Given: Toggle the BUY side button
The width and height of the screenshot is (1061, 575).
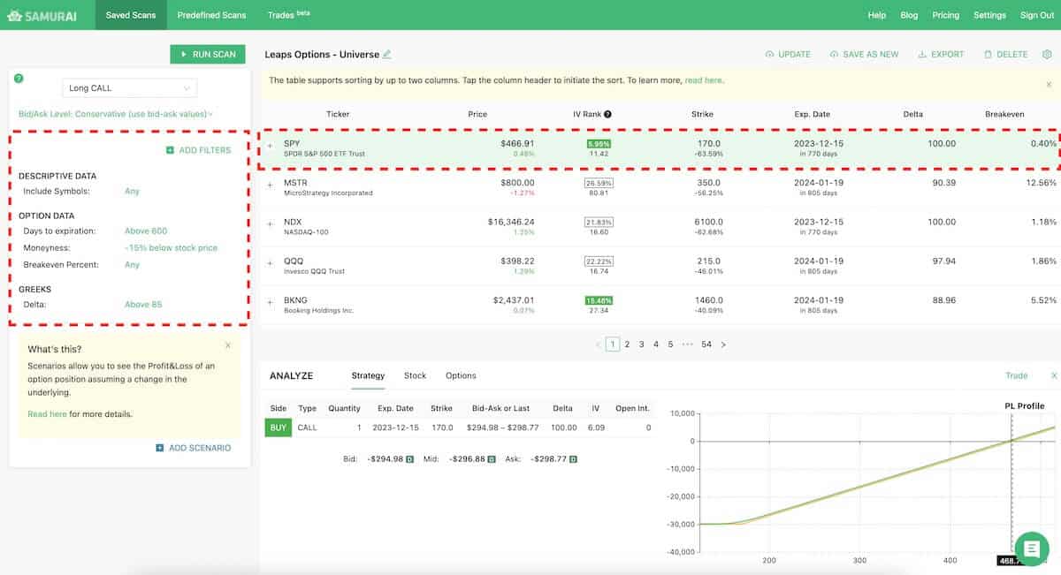Looking at the screenshot, I should point(279,427).
